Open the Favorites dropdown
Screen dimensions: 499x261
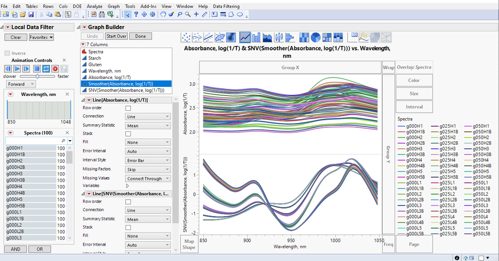click(41, 37)
